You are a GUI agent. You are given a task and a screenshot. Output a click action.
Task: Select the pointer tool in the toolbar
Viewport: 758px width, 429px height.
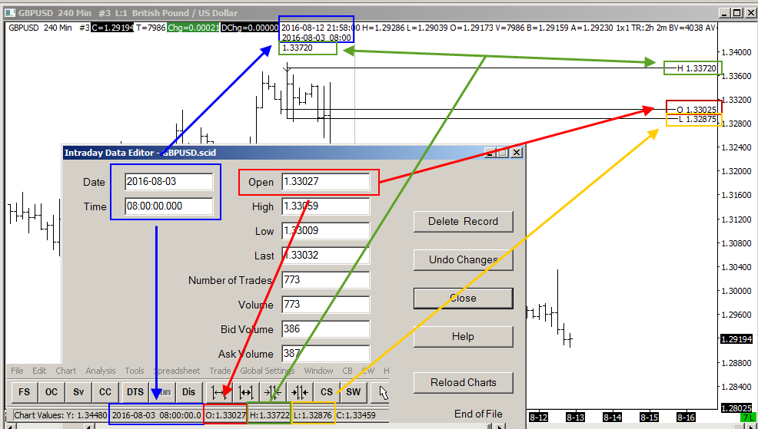[x=384, y=392]
